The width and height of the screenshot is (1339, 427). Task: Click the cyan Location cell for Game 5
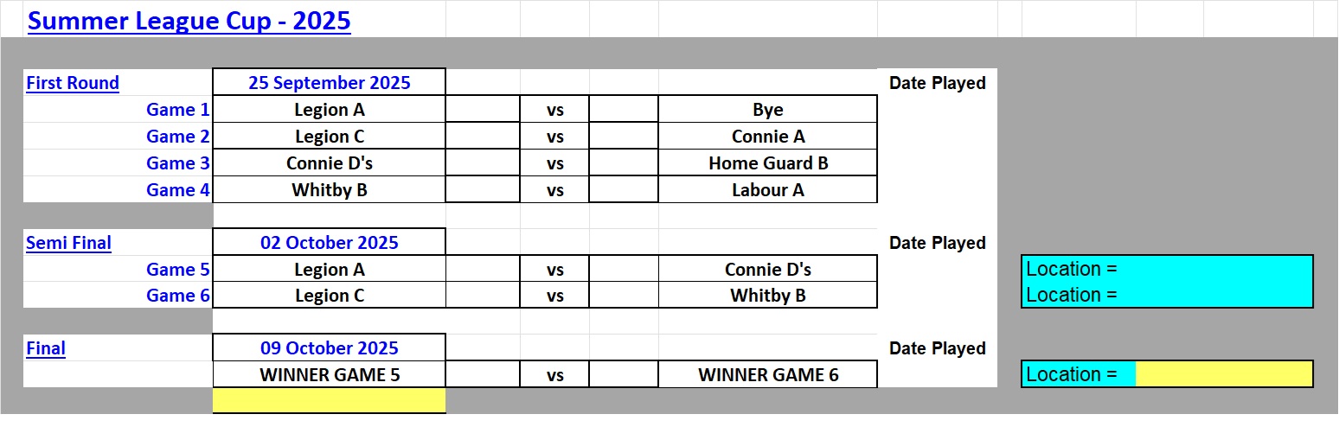coord(1167,269)
